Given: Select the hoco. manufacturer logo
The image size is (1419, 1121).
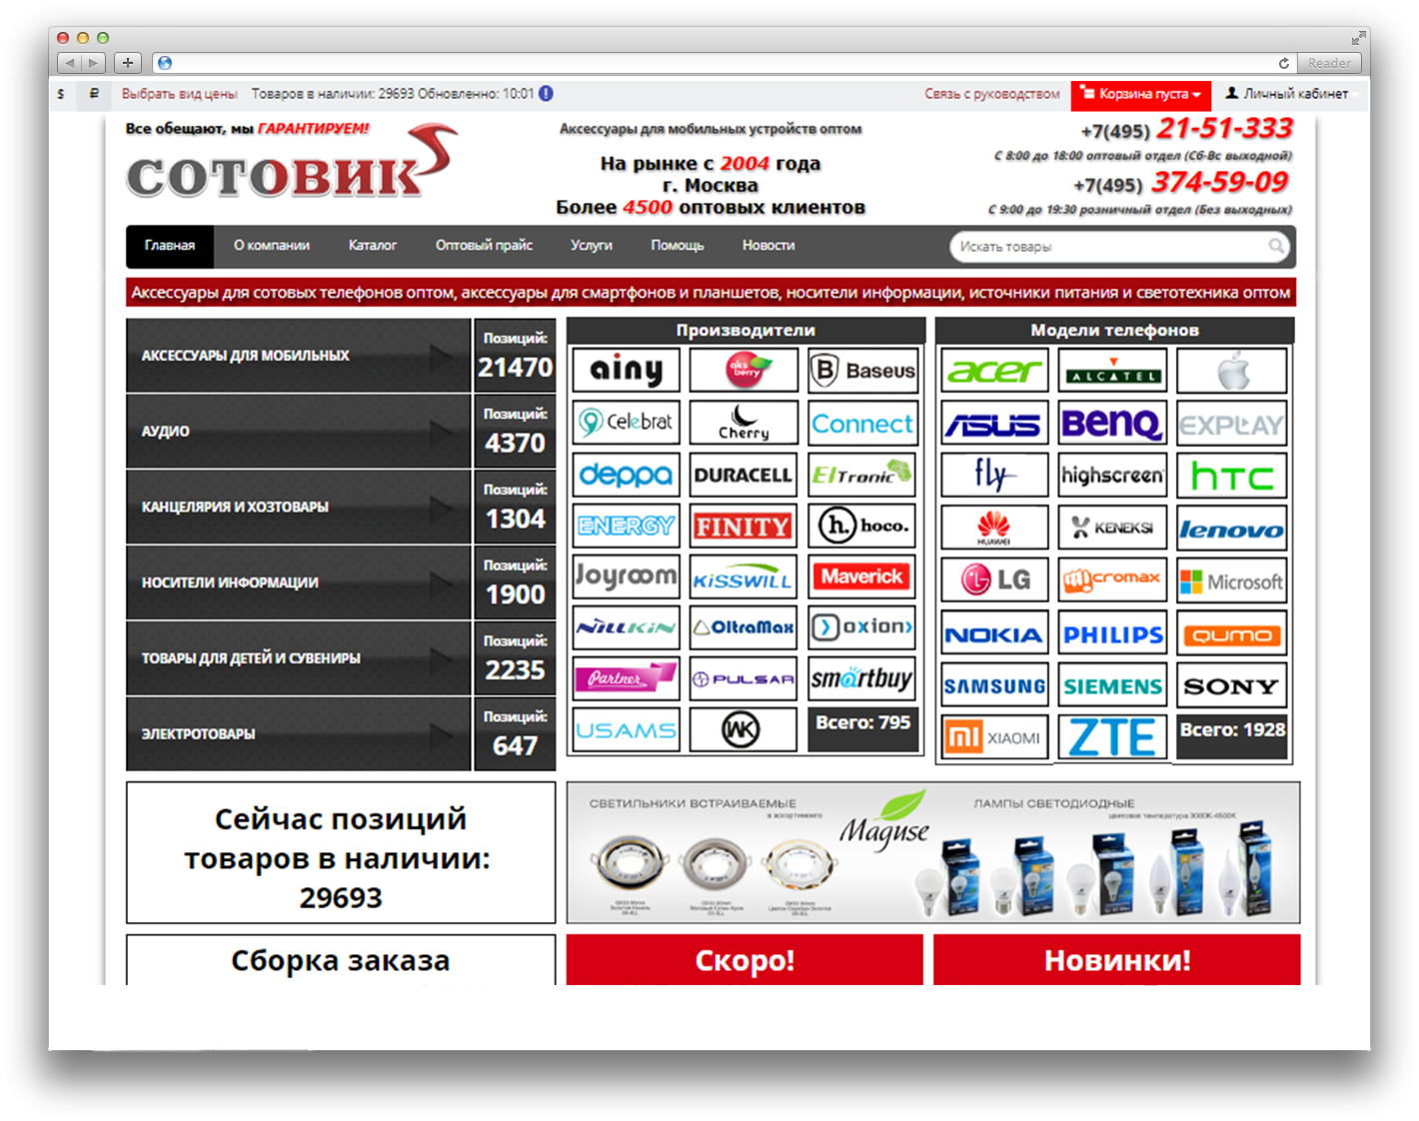Looking at the screenshot, I should tap(862, 526).
